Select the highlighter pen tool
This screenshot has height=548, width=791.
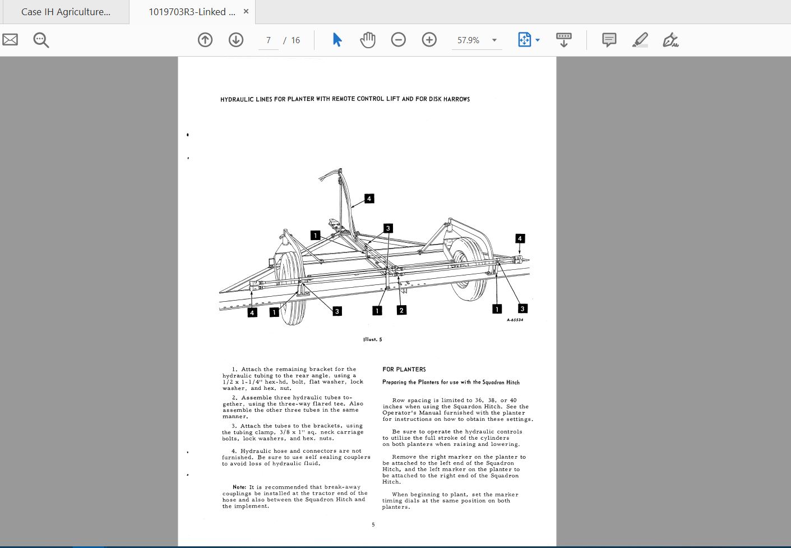click(x=640, y=40)
